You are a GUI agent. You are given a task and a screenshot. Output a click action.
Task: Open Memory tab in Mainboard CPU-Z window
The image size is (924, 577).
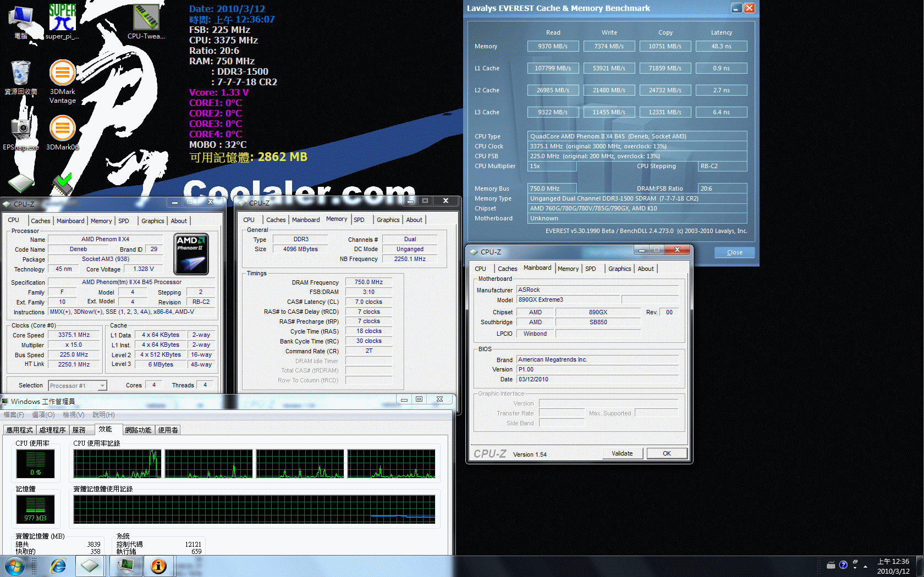coord(568,269)
